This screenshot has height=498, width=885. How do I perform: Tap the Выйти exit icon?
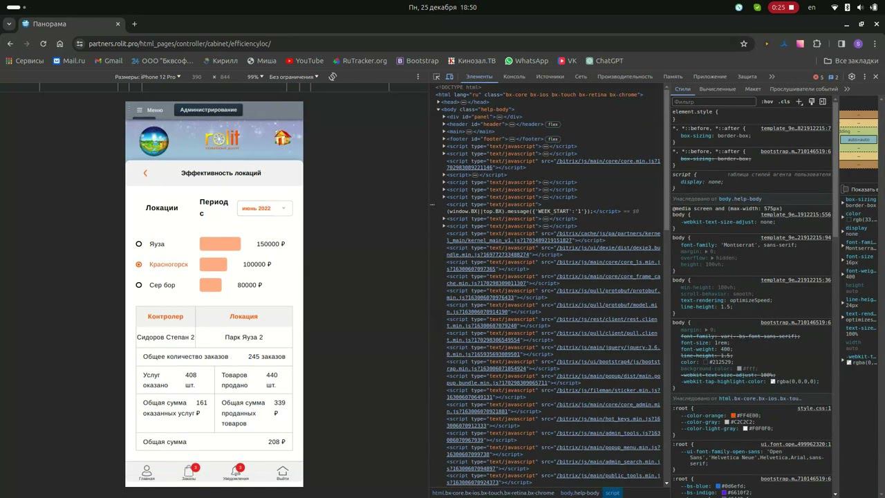[x=283, y=473]
